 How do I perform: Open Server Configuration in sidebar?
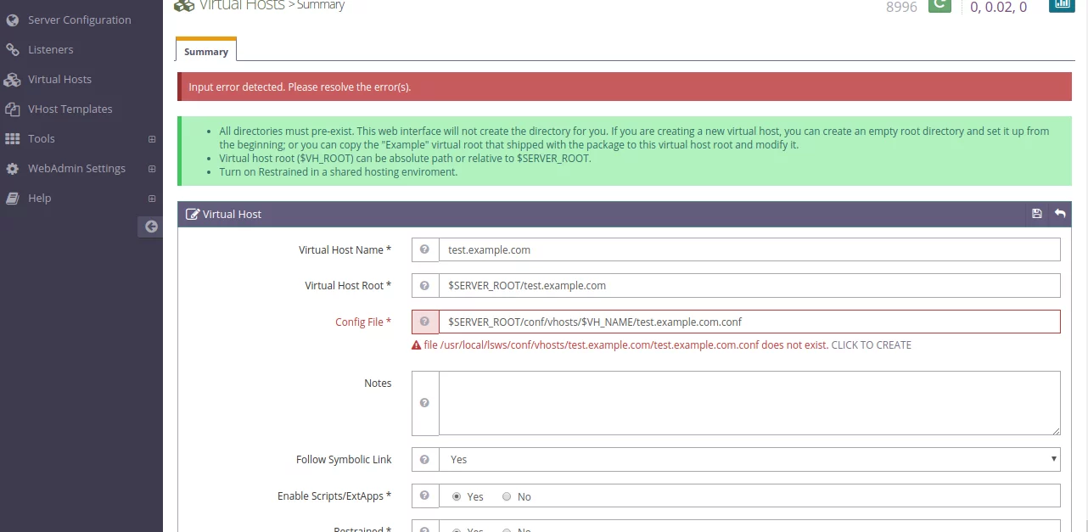pos(80,20)
